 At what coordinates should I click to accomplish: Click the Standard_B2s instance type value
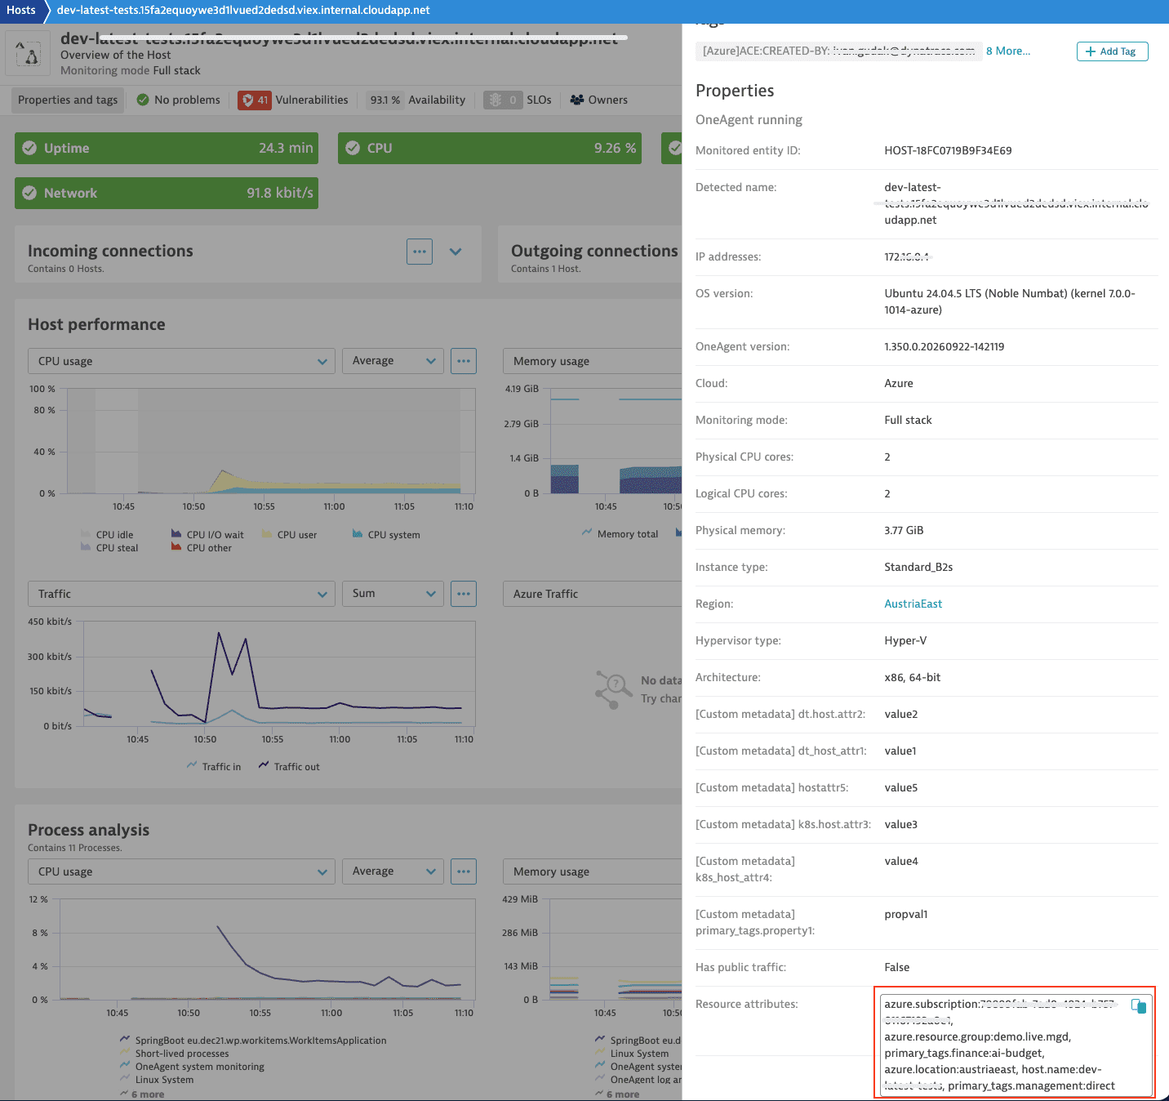pyautogui.click(x=918, y=567)
